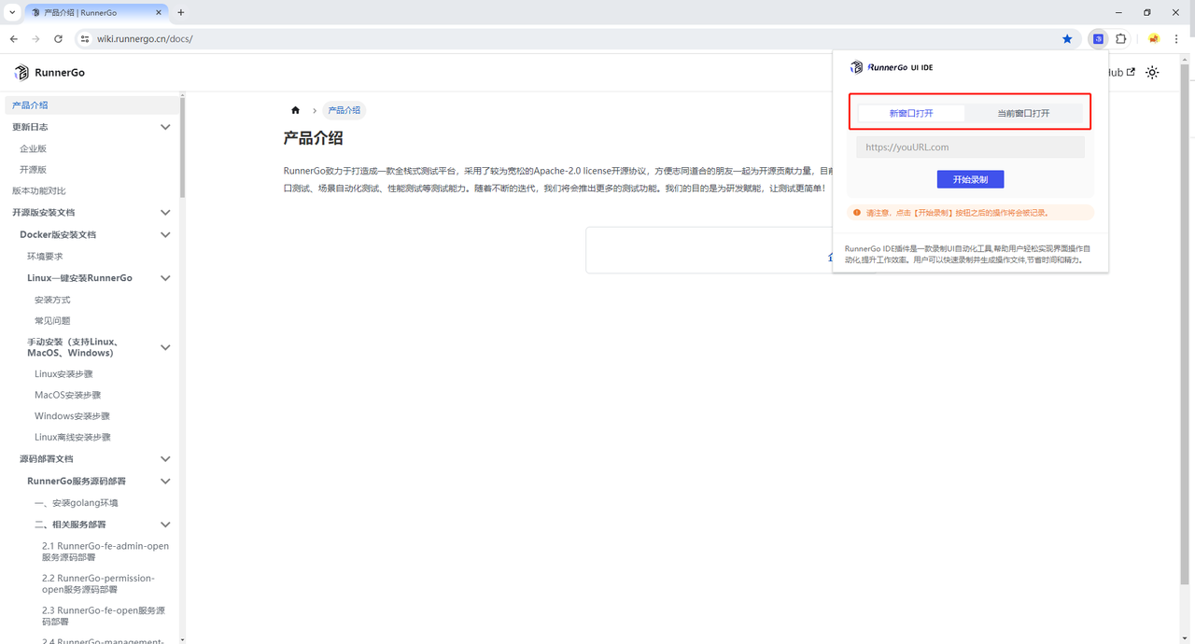Switch to the 当前窗口打开 tab

pos(1023,113)
